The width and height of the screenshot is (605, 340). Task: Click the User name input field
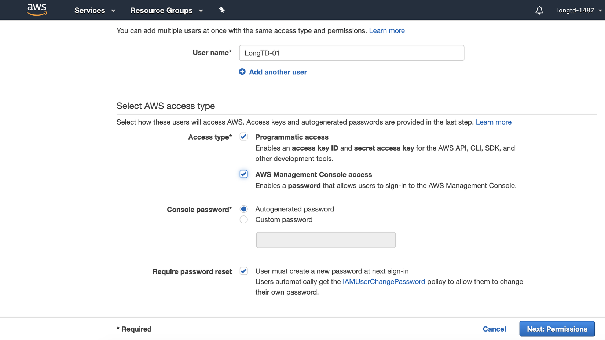[x=351, y=53]
